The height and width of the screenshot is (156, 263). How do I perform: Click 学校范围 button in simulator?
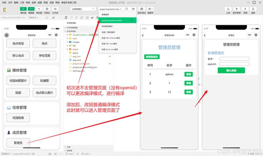(x=44, y=56)
